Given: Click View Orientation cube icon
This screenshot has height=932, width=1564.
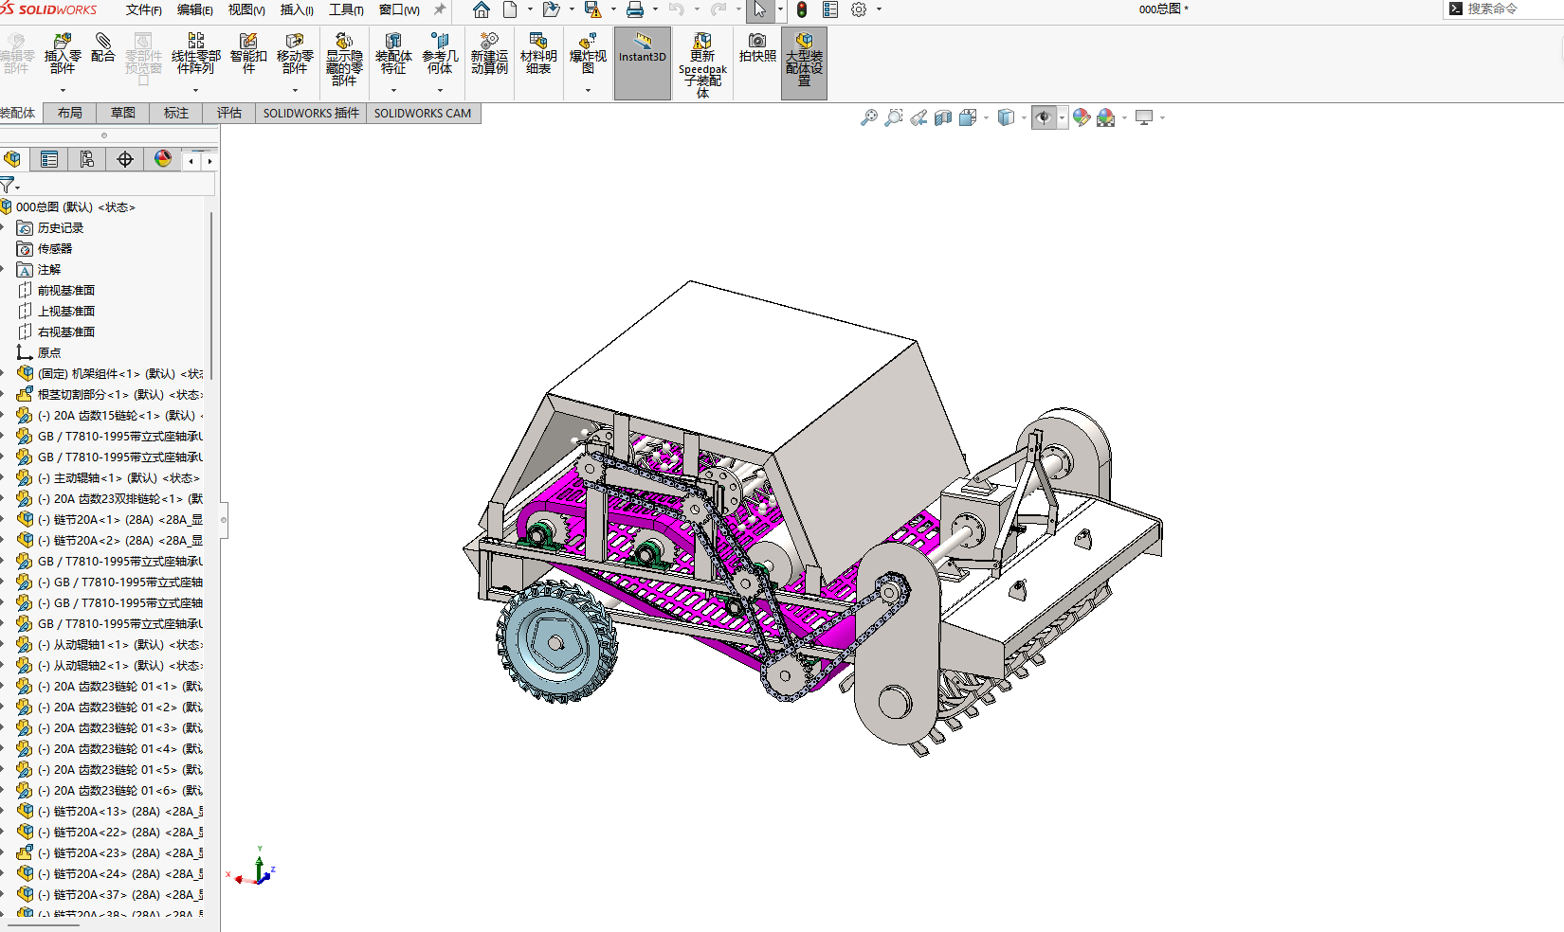Looking at the screenshot, I should (967, 117).
